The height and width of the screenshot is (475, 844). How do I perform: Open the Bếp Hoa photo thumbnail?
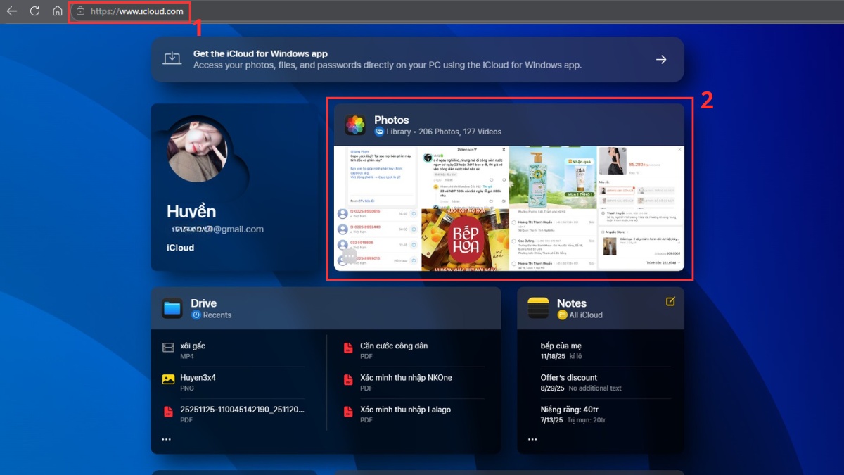click(x=465, y=239)
